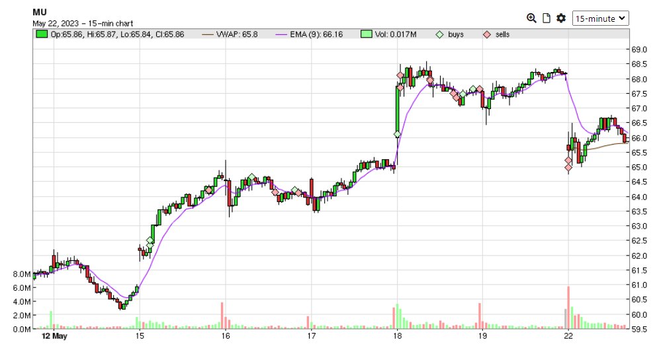Toggle the candlestick OHLC legend swatch
This screenshot has width=659, height=356.
coord(42,34)
